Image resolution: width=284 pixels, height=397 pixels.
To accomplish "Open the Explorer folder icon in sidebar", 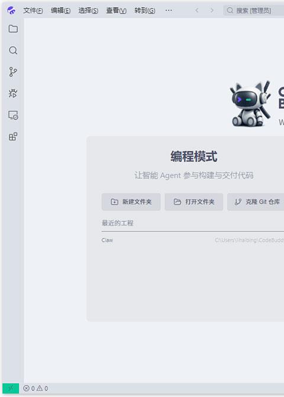I will click(13, 28).
